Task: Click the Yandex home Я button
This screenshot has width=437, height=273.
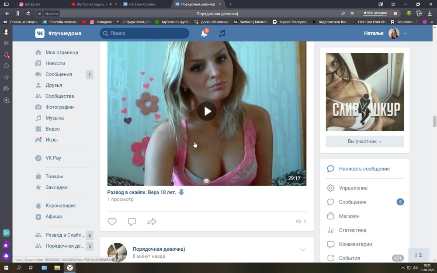Action: pyautogui.click(x=17, y=14)
